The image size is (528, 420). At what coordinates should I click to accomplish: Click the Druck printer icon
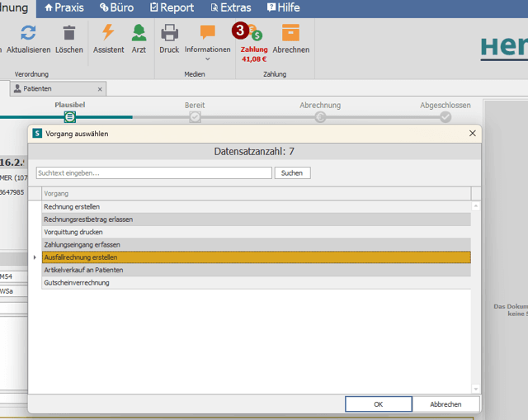pos(169,33)
